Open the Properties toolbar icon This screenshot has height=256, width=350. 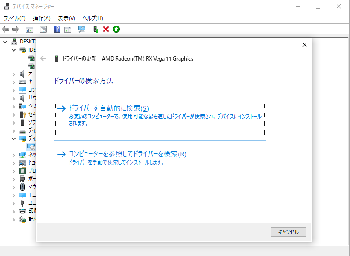pos(44,29)
